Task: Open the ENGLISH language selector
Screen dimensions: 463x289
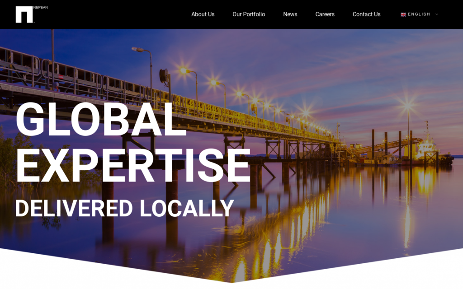Action: tap(419, 14)
